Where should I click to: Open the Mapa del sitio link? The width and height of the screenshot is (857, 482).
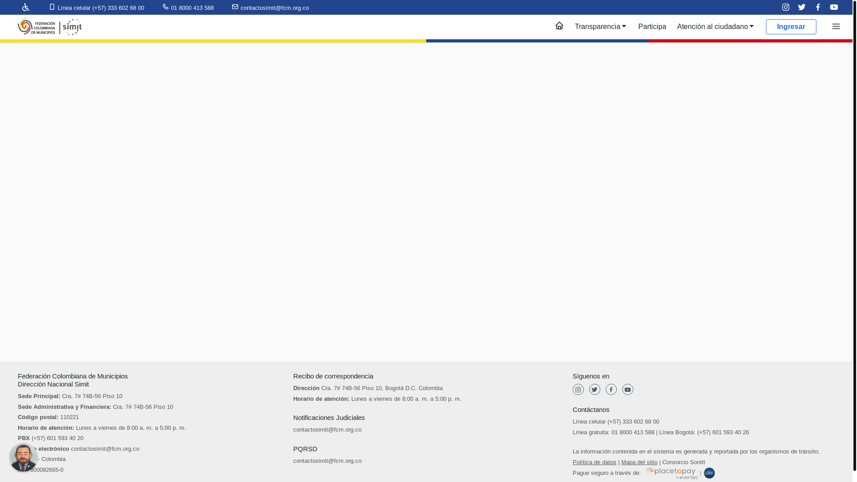coord(639,462)
